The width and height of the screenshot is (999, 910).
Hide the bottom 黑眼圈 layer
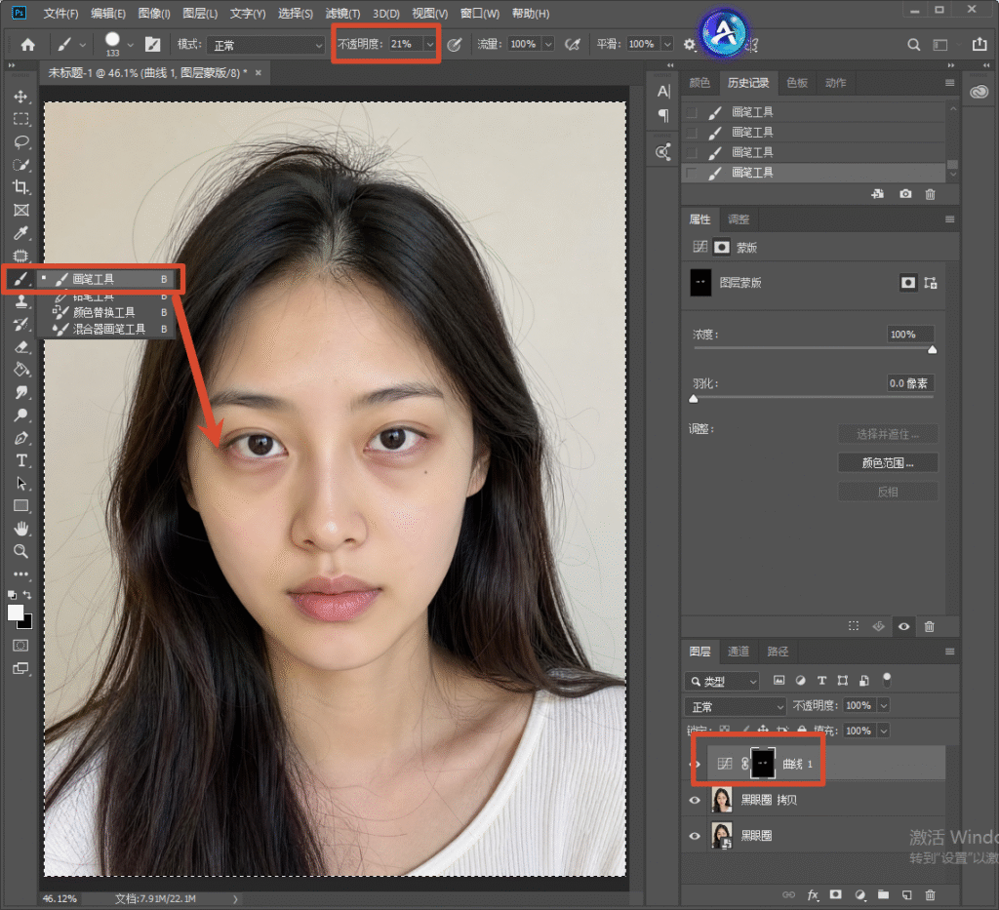pos(695,836)
